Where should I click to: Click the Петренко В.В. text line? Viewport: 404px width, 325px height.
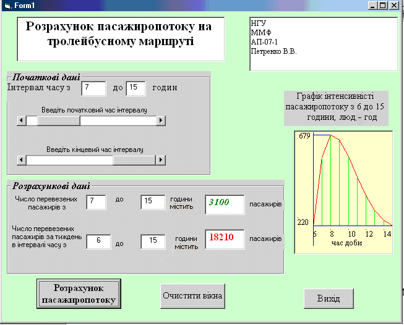coord(274,51)
